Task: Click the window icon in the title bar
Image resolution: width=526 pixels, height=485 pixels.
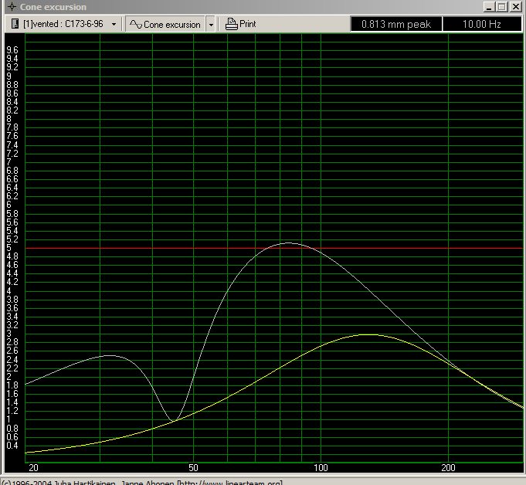Action: [x=12, y=6]
